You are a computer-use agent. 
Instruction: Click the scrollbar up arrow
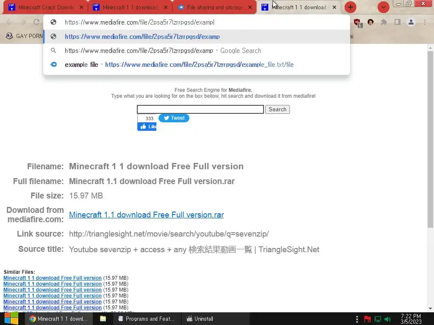pyautogui.click(x=430, y=48)
